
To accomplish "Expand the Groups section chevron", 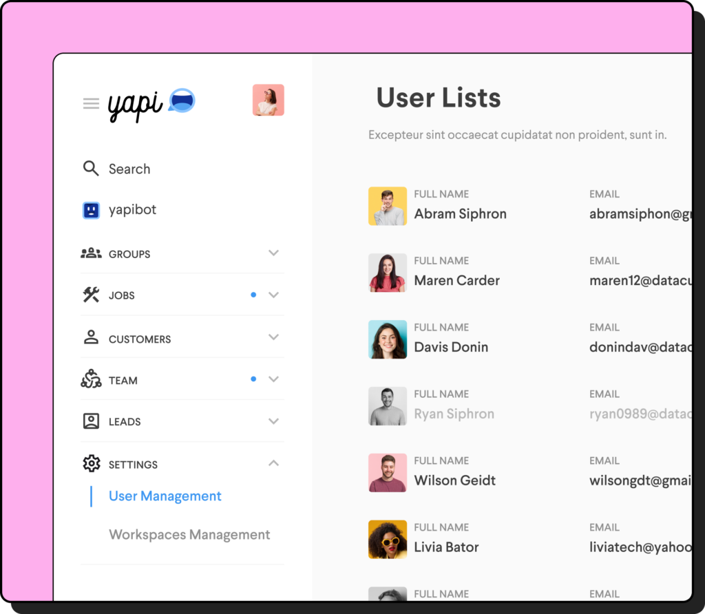I will [x=273, y=253].
